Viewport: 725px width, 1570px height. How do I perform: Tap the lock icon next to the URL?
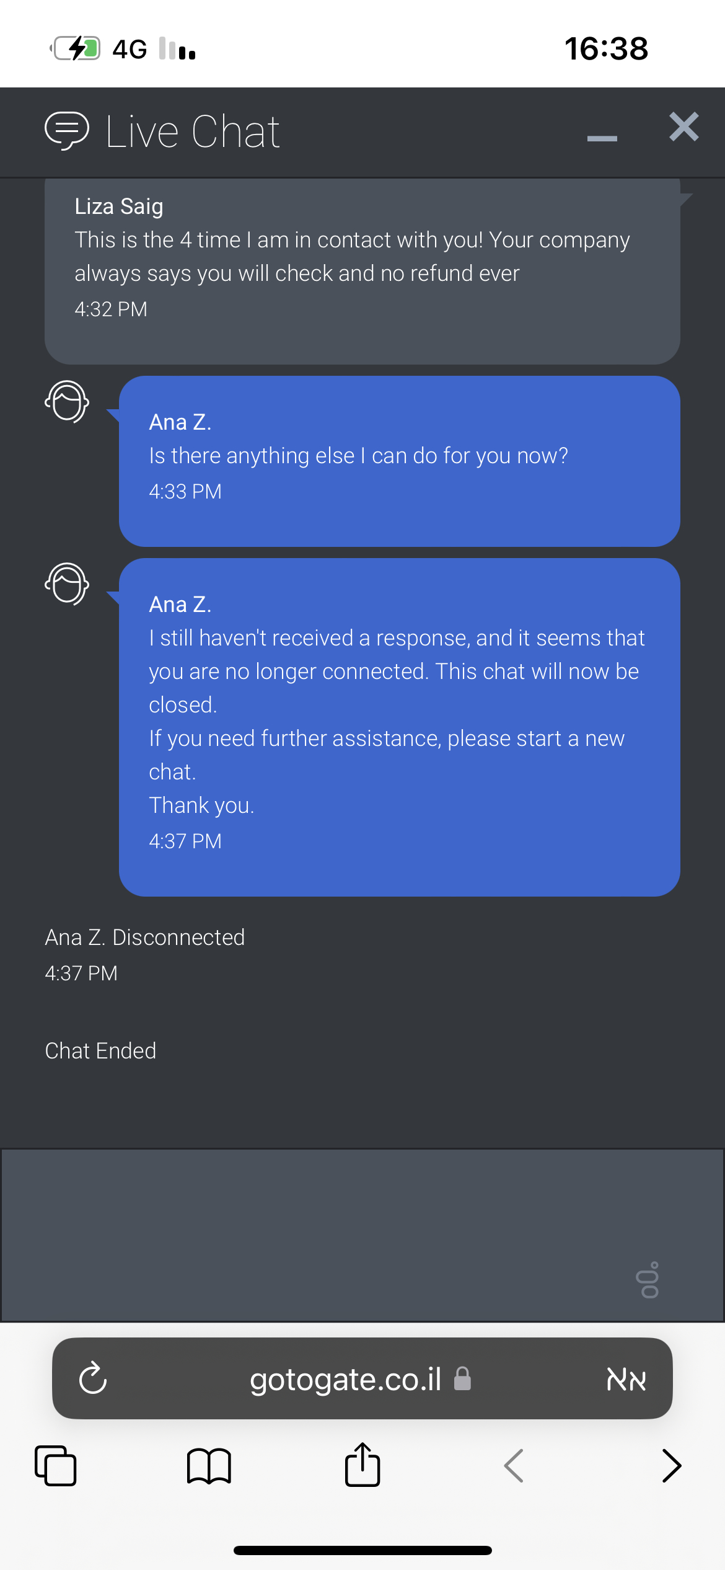click(462, 1379)
